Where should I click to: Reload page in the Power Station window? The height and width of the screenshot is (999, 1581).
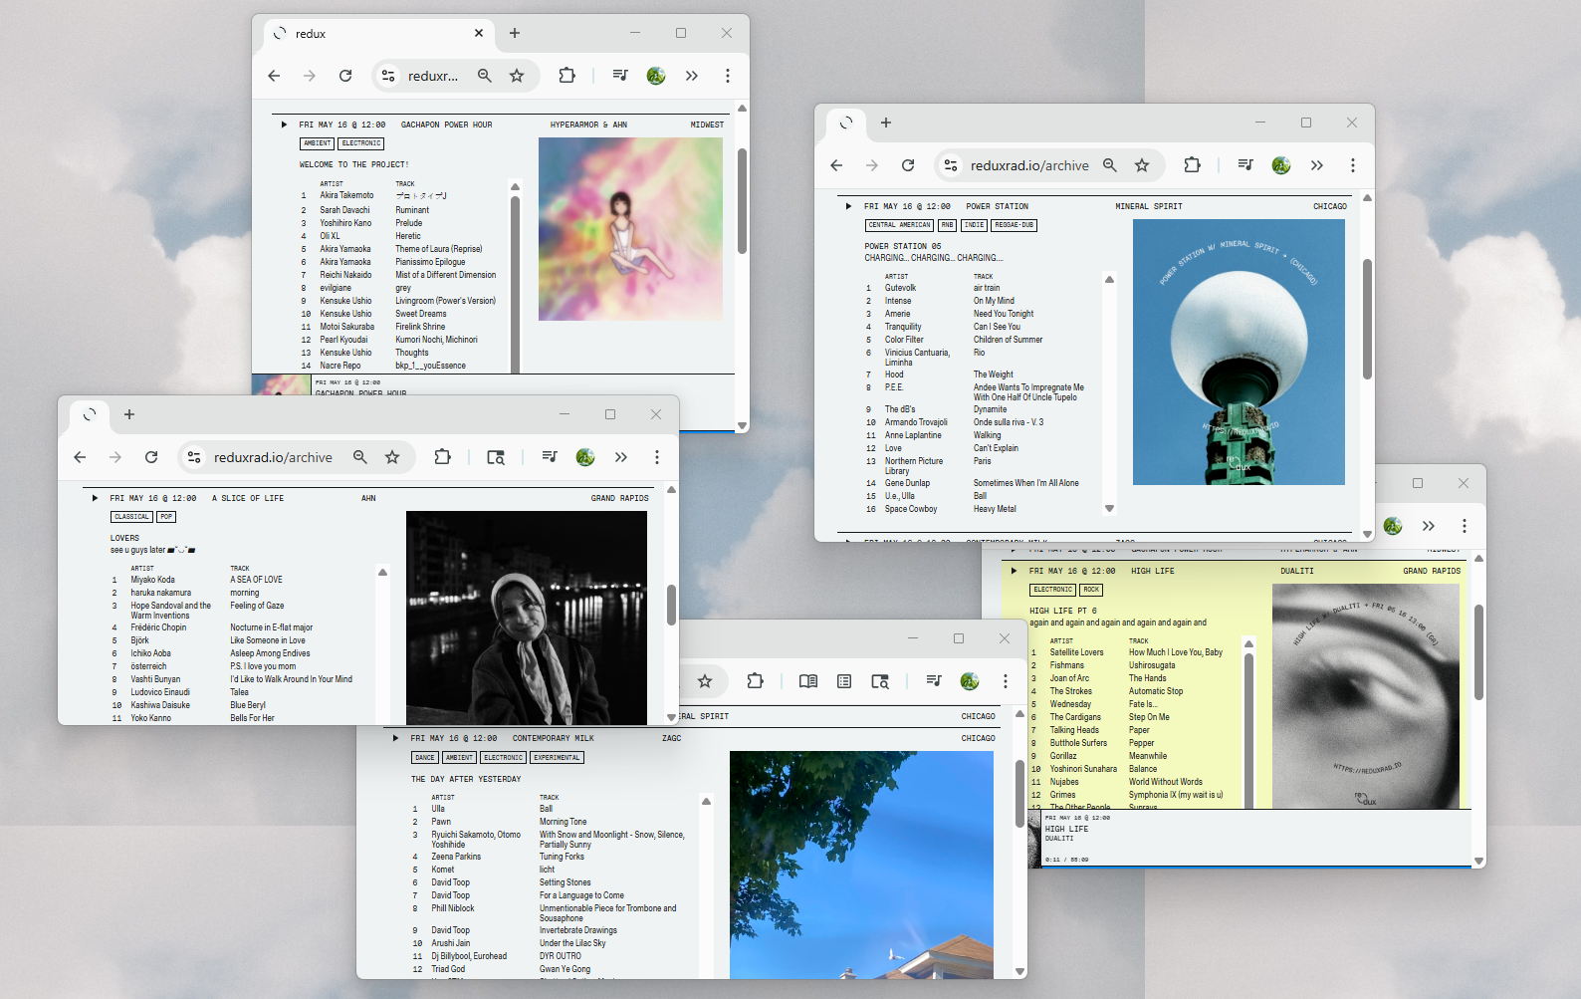point(908,165)
